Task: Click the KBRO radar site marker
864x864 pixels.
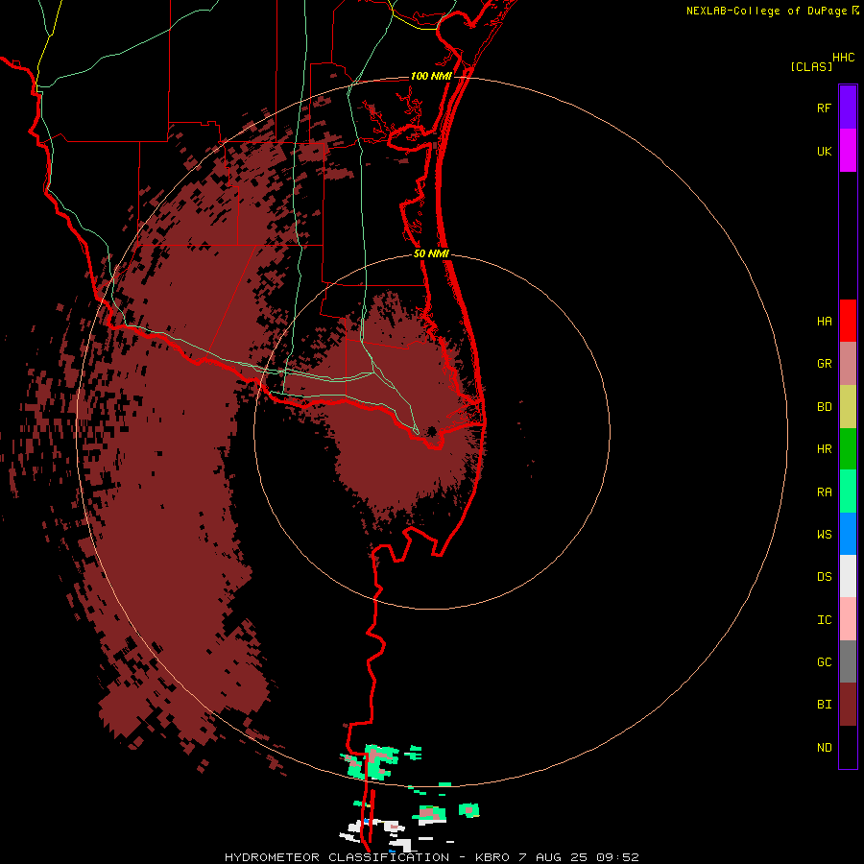Action: point(431,431)
